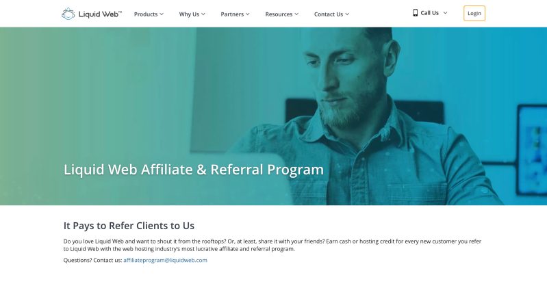
Task: Expand the Products dropdown chevron
Action: point(162,14)
